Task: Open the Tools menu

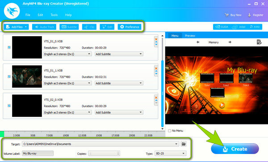Action: pyautogui.click(x=54, y=15)
